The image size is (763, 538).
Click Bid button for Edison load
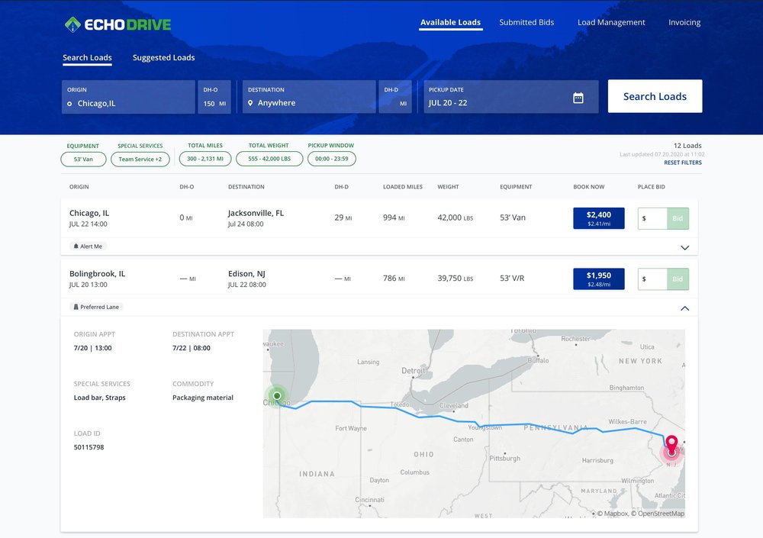click(x=678, y=279)
